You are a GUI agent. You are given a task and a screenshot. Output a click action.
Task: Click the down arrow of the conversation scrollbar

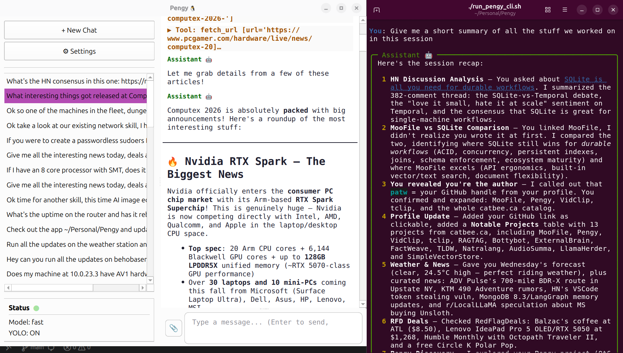[x=363, y=304]
